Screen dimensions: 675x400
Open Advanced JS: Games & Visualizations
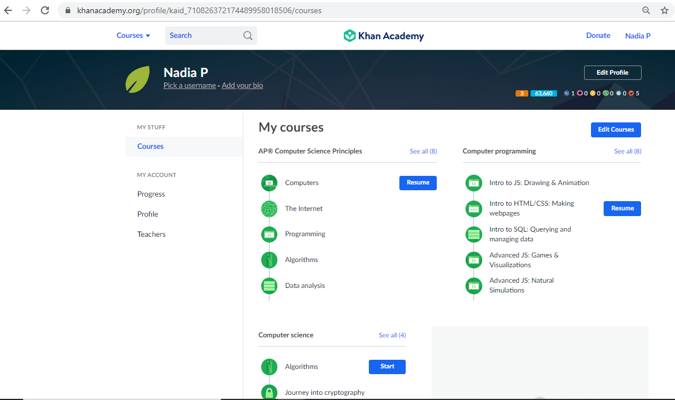click(x=524, y=260)
